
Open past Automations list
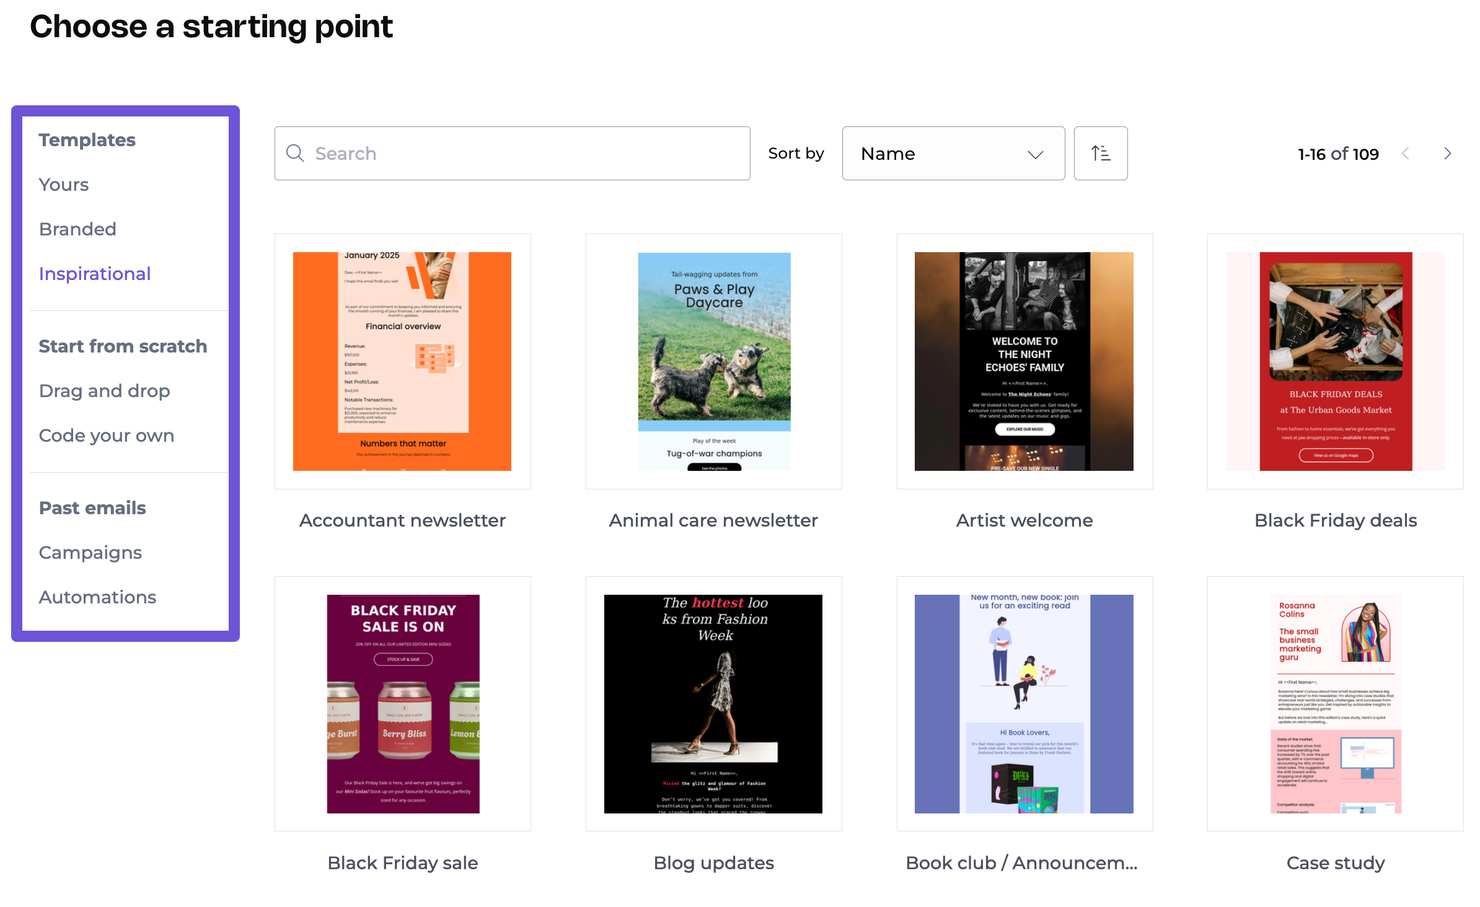[x=97, y=597]
